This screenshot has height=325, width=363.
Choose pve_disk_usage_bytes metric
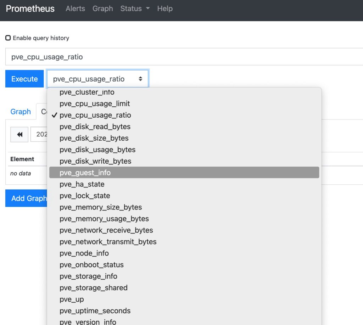point(184,150)
